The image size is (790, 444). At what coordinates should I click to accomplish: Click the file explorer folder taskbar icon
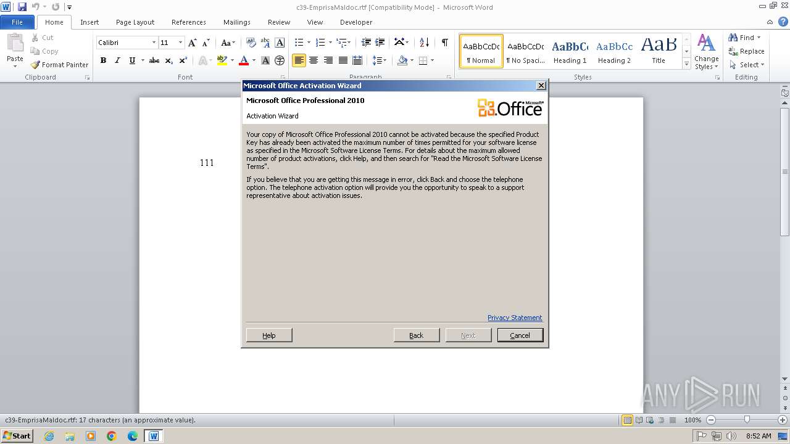point(70,436)
